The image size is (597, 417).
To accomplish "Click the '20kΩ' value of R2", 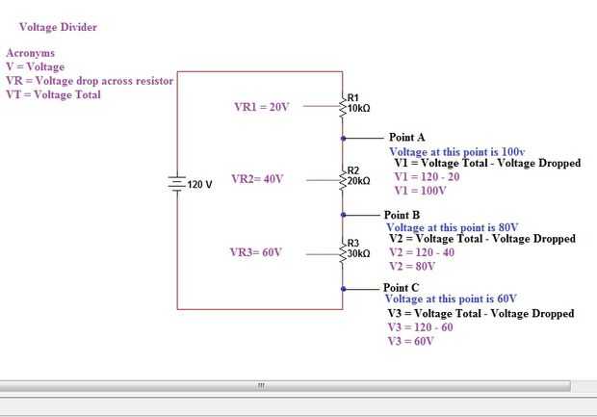I will (x=358, y=181).
